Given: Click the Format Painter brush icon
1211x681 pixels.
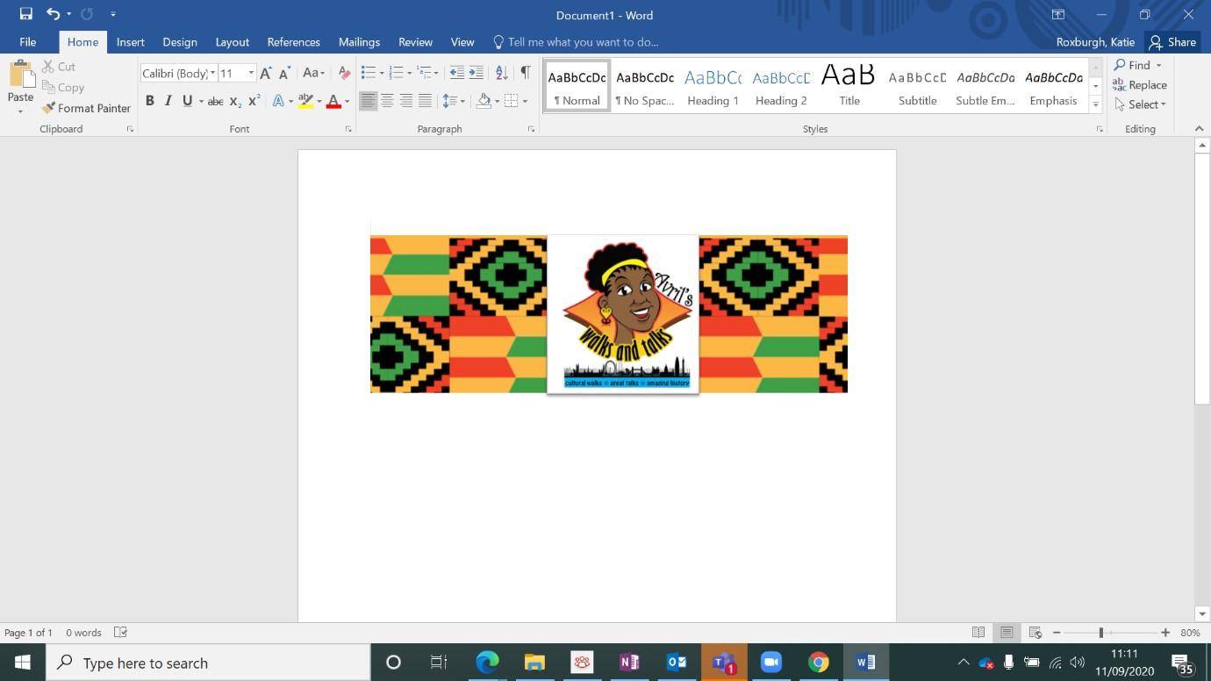Looking at the screenshot, I should [48, 108].
